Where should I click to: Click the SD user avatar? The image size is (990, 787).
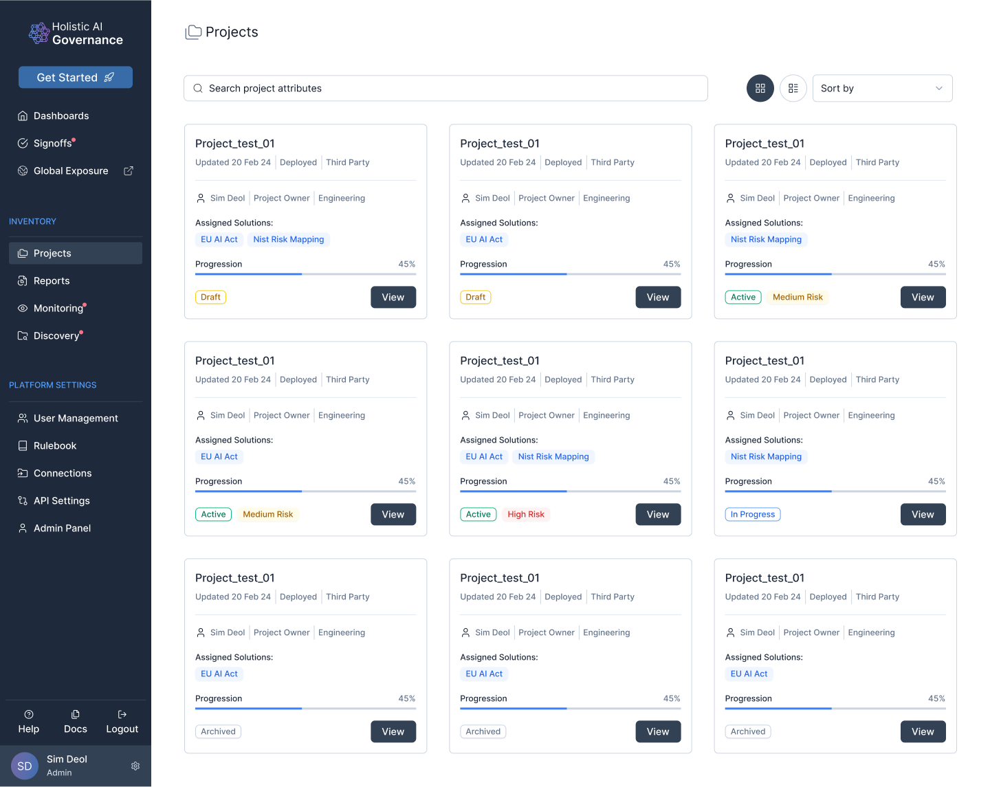pyautogui.click(x=25, y=766)
